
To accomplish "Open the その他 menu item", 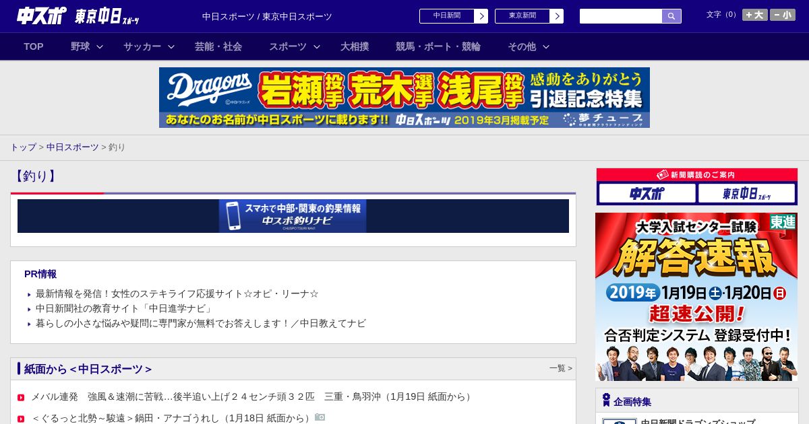I will 522,46.
